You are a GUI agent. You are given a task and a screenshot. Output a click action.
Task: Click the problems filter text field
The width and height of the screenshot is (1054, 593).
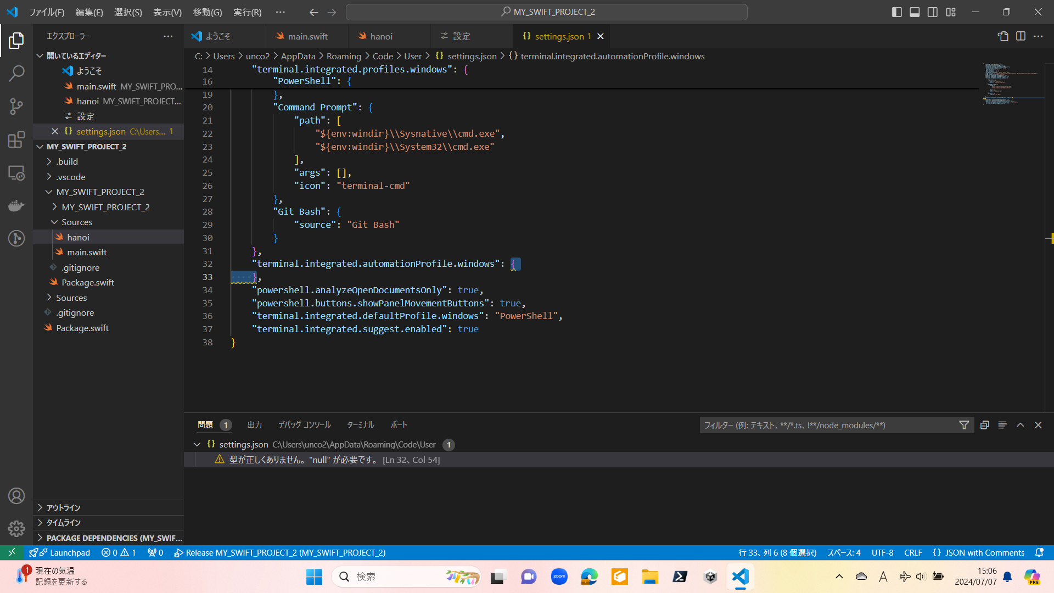coord(828,425)
